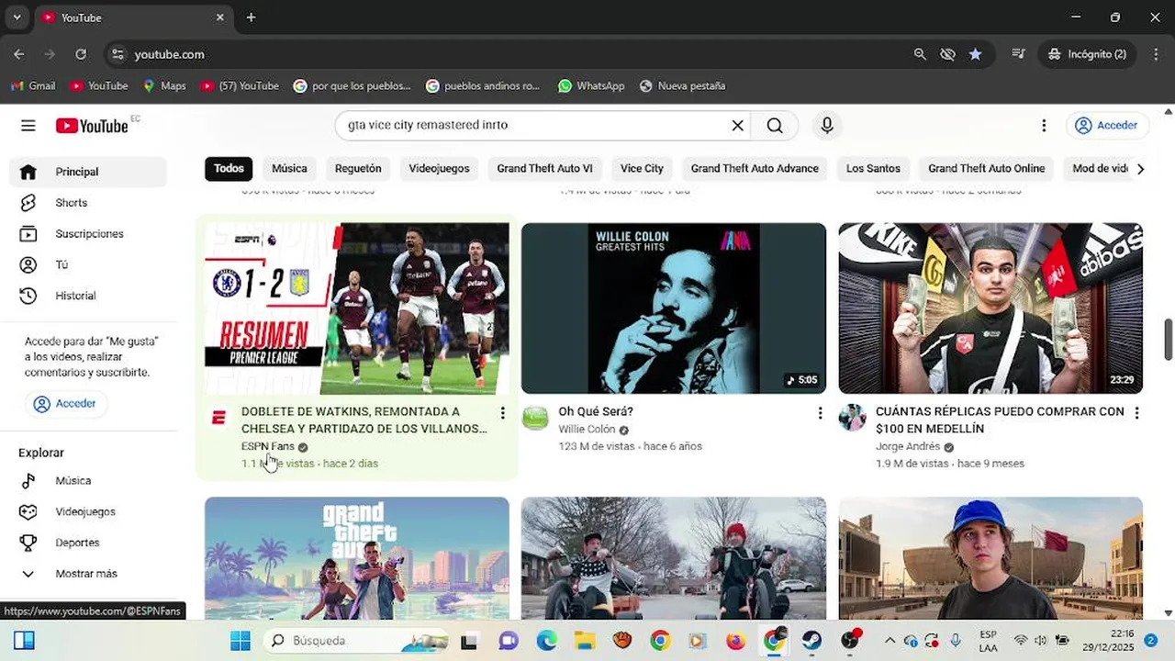Open the Incógnito (2) profile chip

coord(1087,54)
